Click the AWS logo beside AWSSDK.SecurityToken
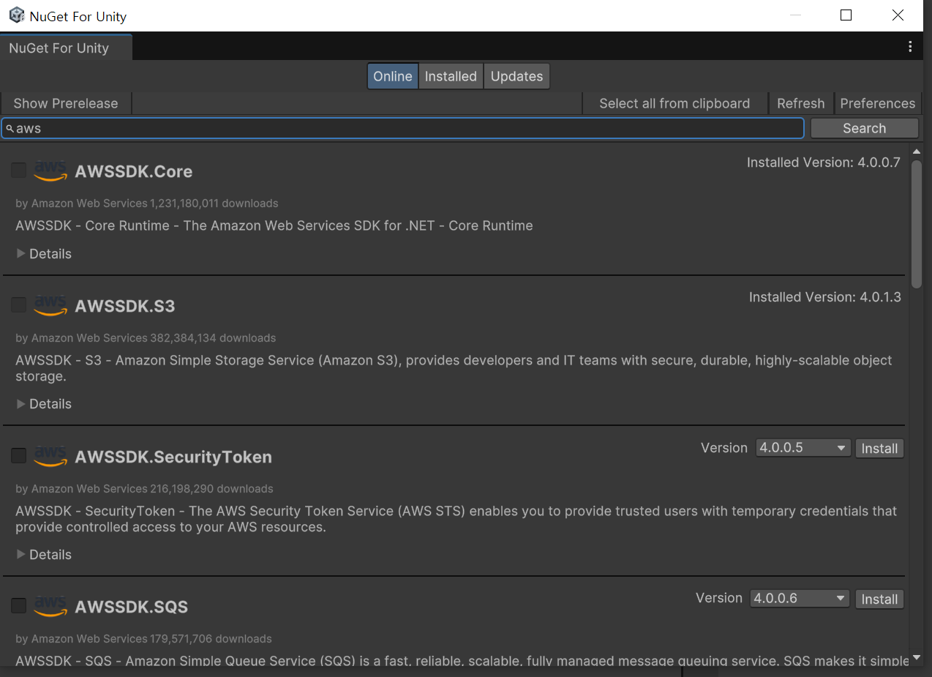 pos(50,457)
